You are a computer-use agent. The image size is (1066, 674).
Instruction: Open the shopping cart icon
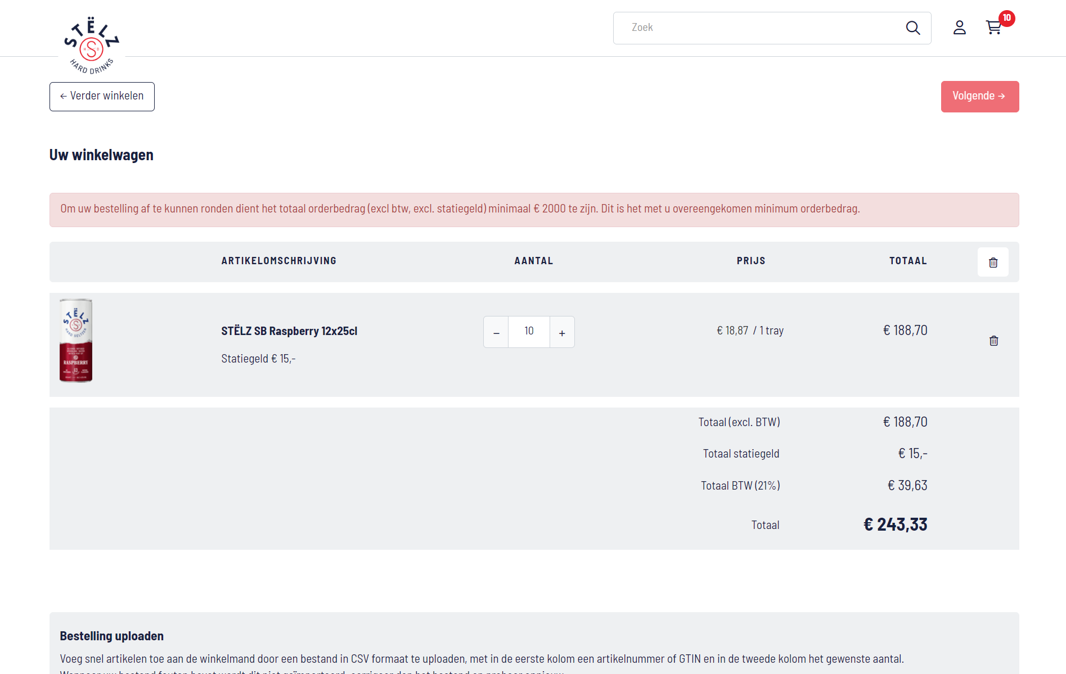pyautogui.click(x=994, y=28)
